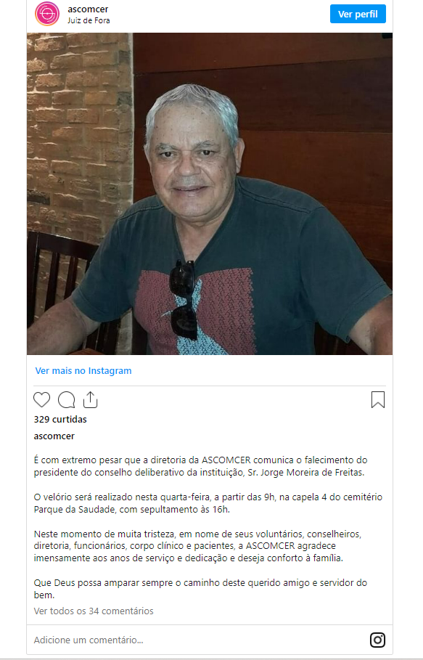Click the paragraph about the velório quarta-feira
423x660 pixels.
(x=208, y=503)
